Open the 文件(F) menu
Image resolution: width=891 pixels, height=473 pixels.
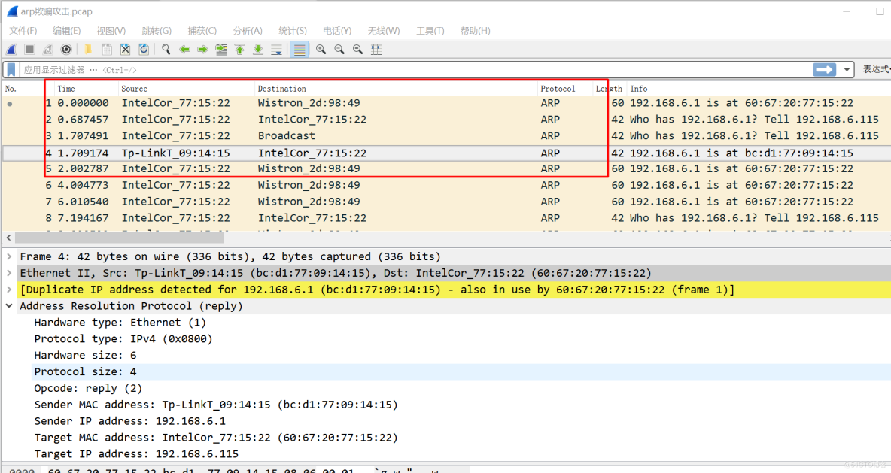point(23,31)
